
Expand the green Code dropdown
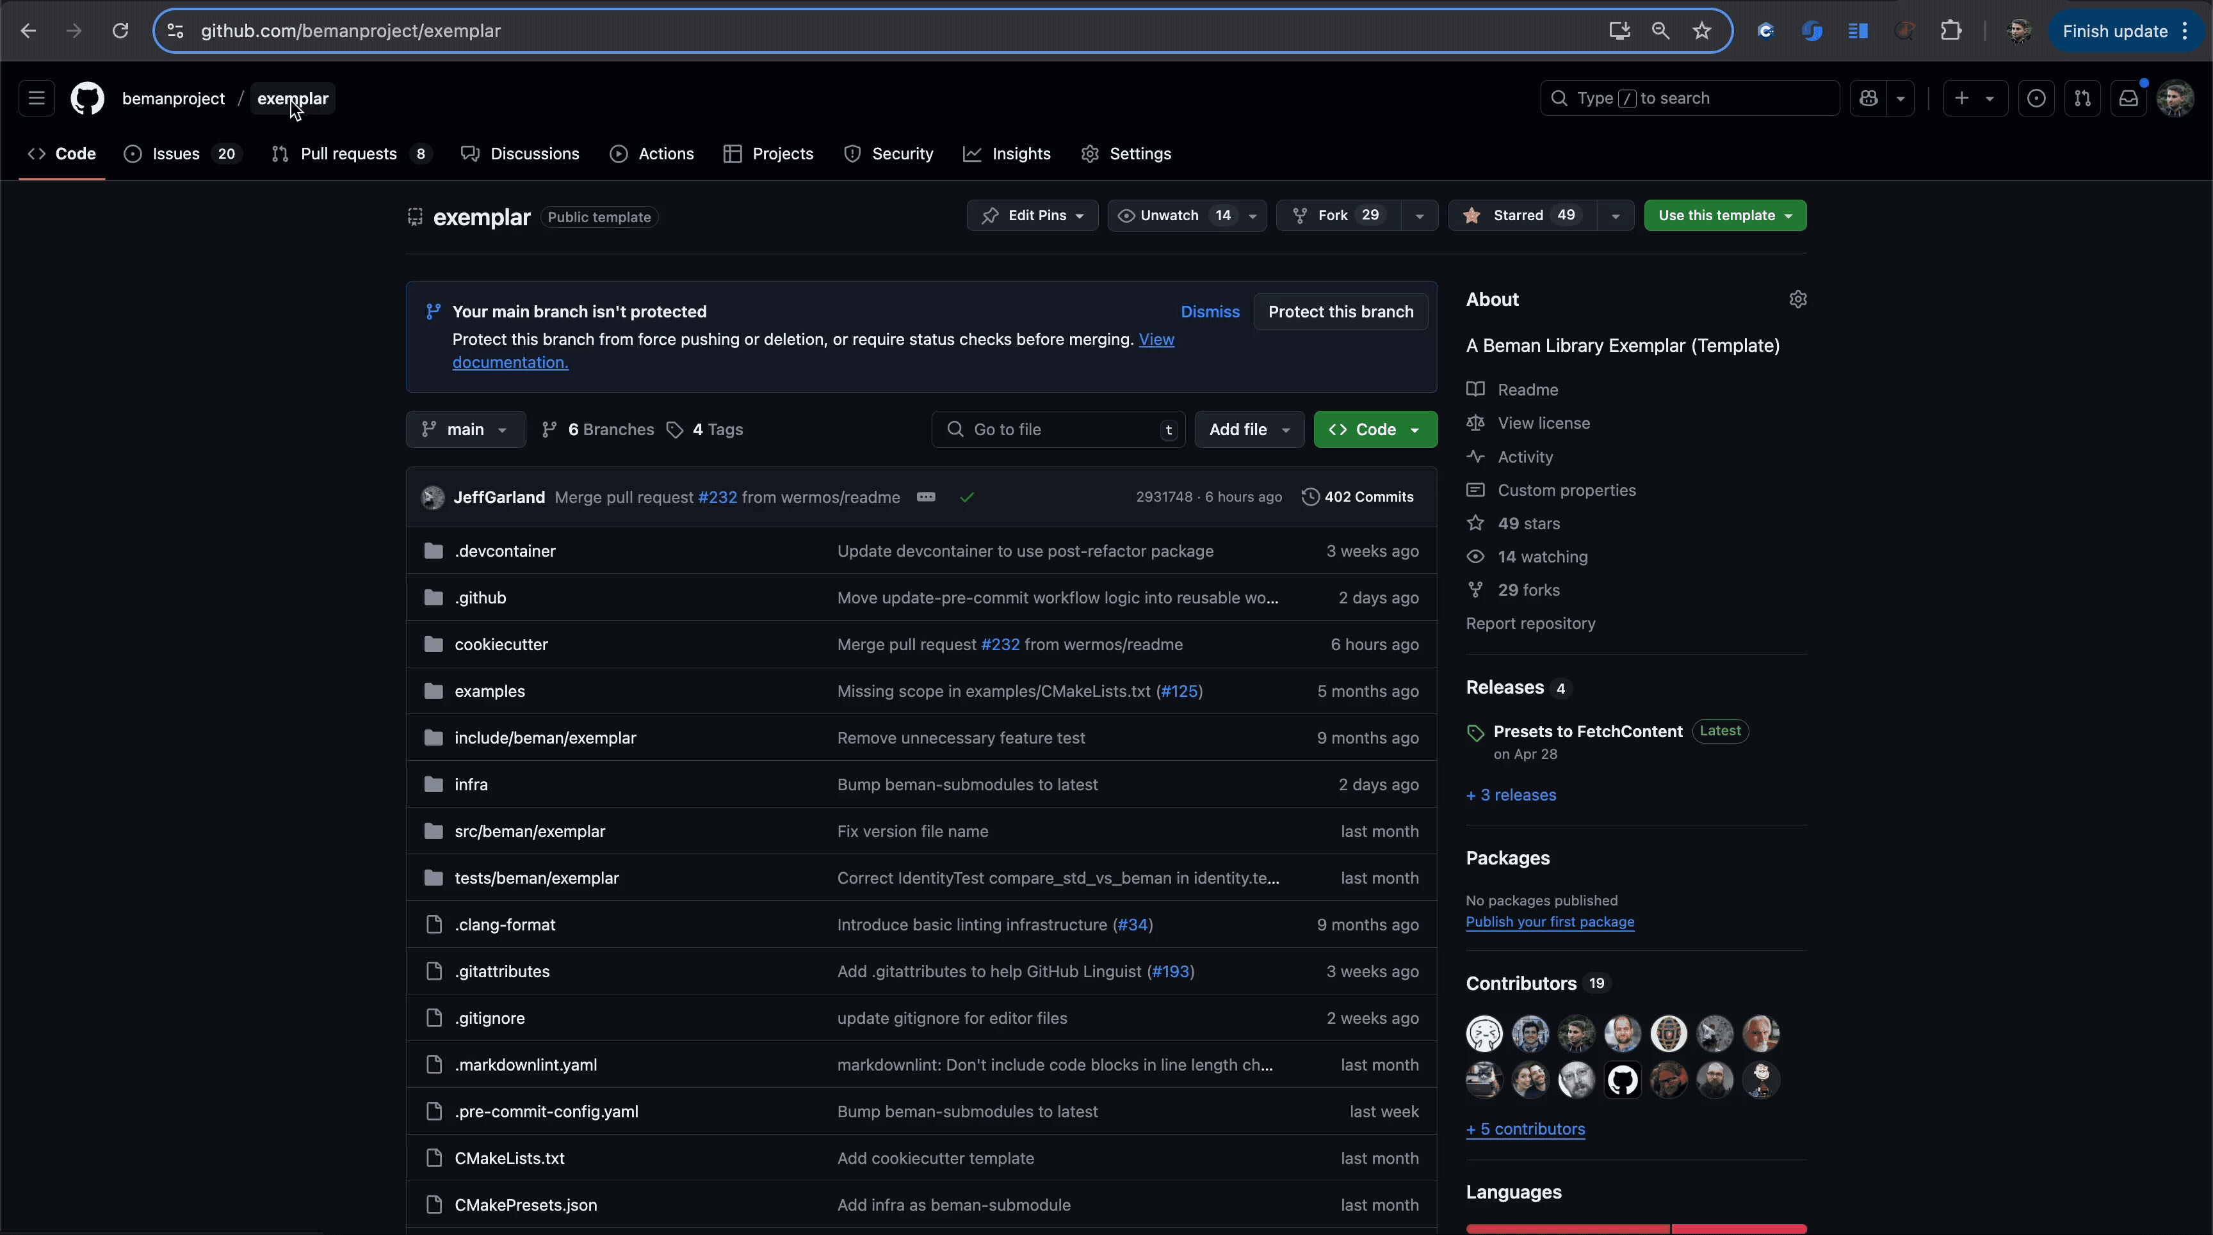pos(1375,429)
